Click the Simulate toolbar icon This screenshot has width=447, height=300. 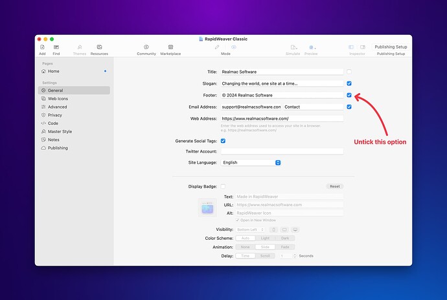[x=293, y=47]
